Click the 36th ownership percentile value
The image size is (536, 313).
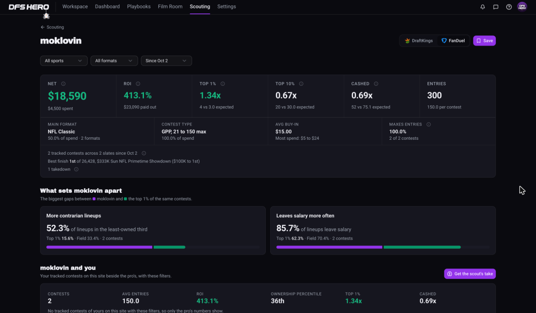(278, 301)
